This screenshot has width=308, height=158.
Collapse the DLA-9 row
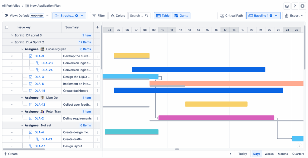click(x=12, y=56)
